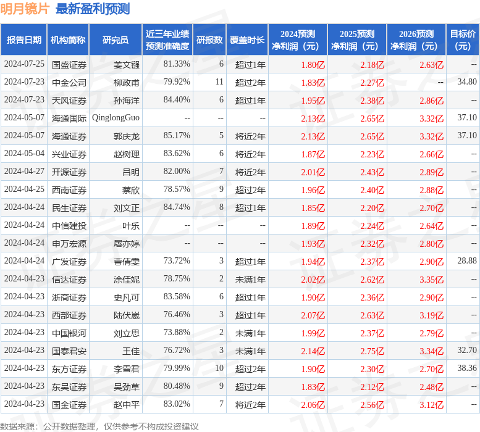Click researcher name QinglongGuo

pos(116,118)
